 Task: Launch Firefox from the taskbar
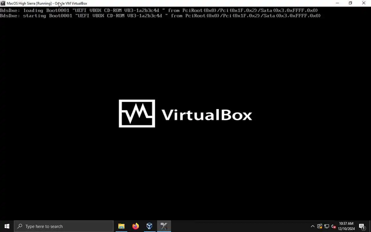click(x=135, y=226)
